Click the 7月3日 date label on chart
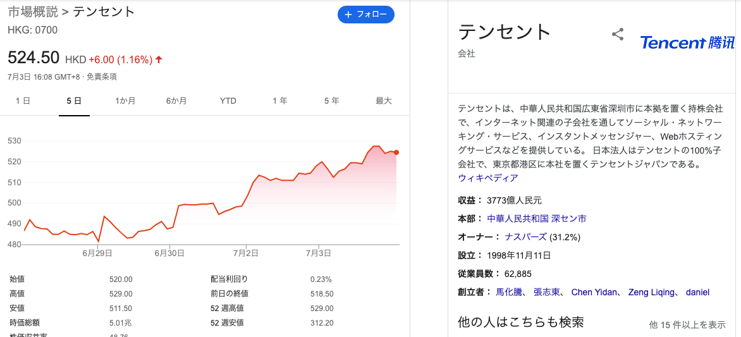 pos(319,254)
